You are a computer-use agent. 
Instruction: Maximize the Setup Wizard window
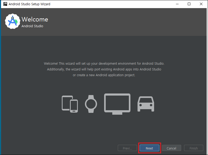(x=189, y=4)
